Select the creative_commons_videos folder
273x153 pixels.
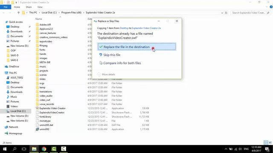pyautogui.click(x=53, y=37)
